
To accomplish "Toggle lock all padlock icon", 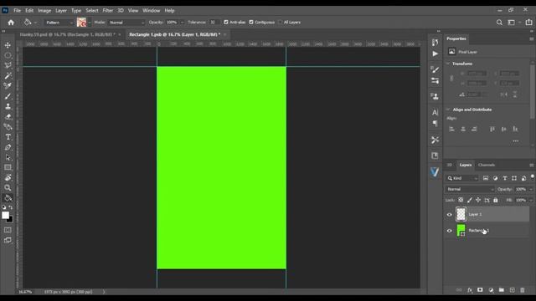I will tap(496, 200).
